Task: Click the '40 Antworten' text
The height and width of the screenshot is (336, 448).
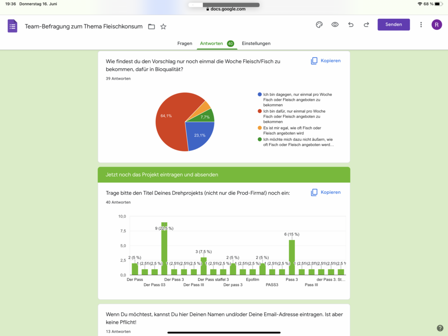Action: click(x=118, y=202)
